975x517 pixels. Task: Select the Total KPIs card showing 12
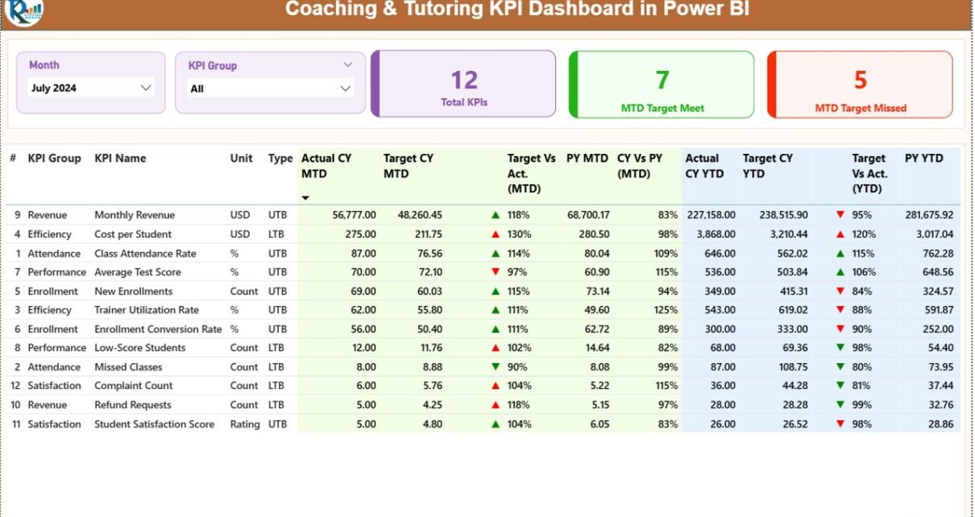tap(464, 85)
